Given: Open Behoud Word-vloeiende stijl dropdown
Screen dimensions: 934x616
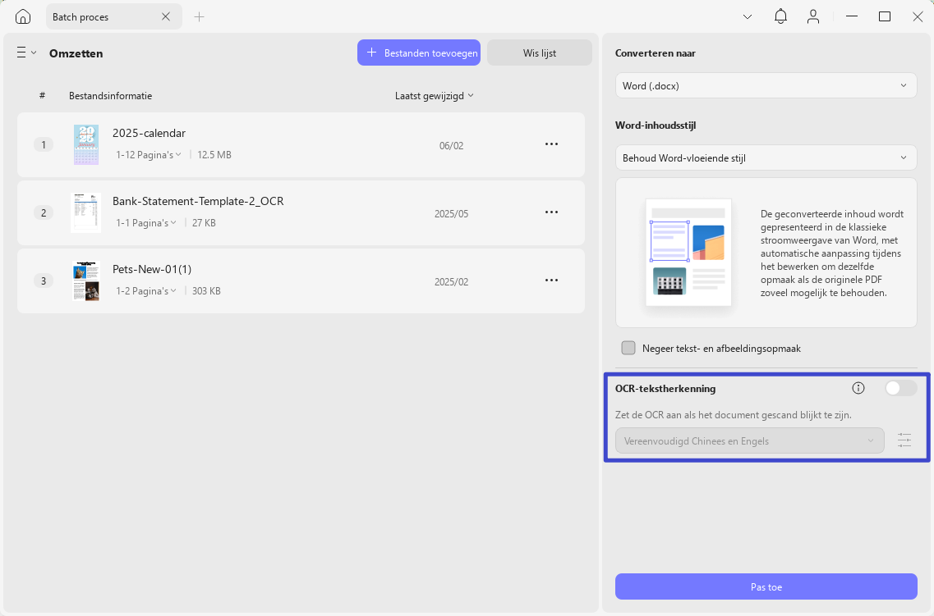Looking at the screenshot, I should [766, 158].
